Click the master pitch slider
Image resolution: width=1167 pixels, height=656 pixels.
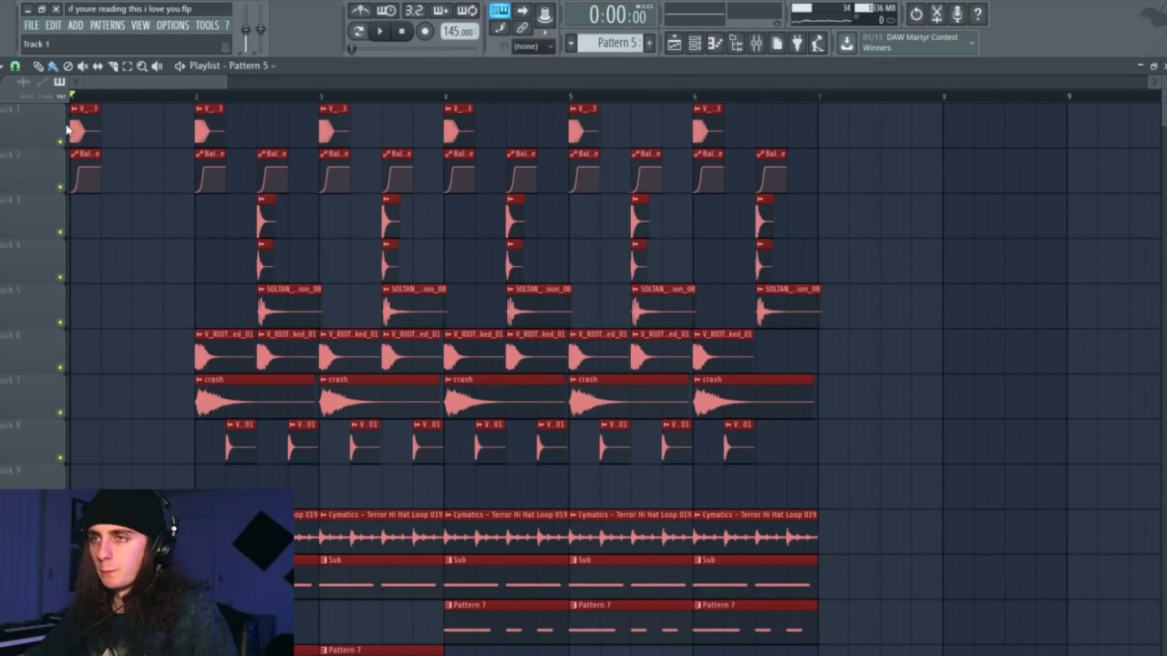click(x=260, y=30)
